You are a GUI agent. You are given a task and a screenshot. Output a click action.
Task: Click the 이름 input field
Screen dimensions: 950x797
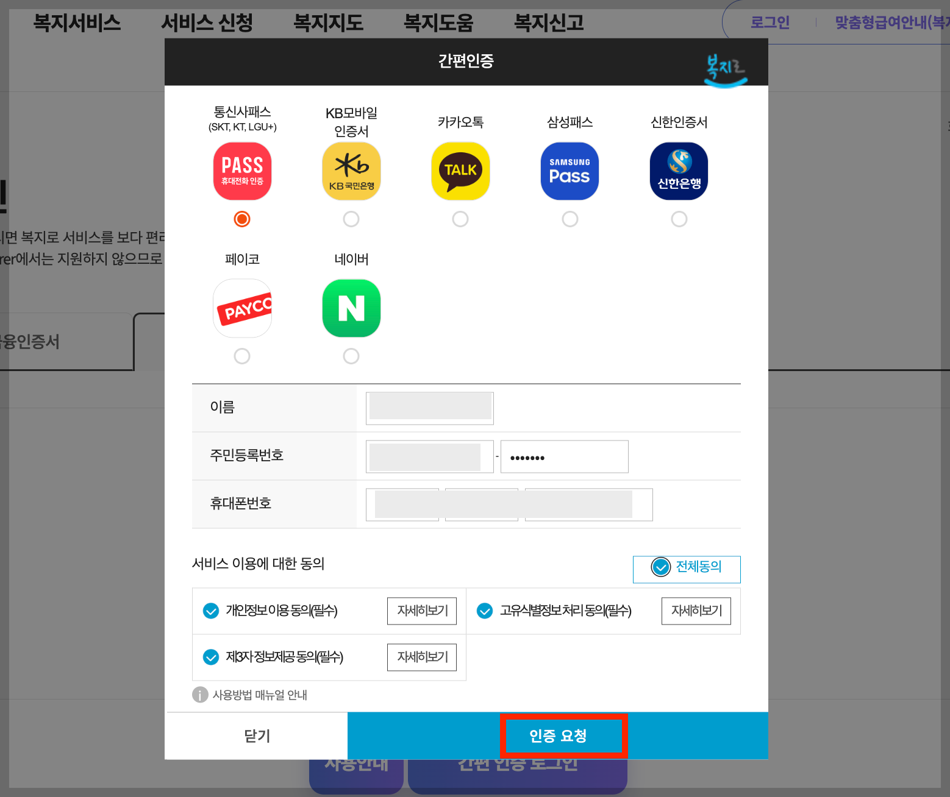point(430,408)
